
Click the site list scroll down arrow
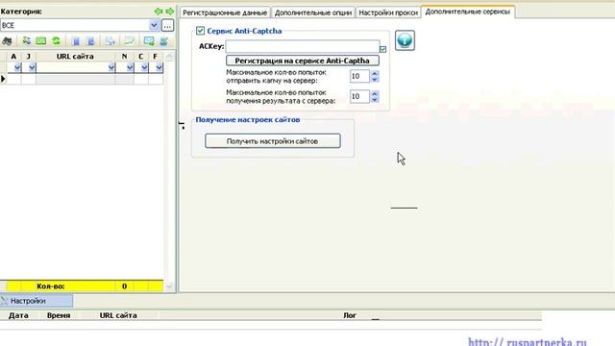coord(169,286)
